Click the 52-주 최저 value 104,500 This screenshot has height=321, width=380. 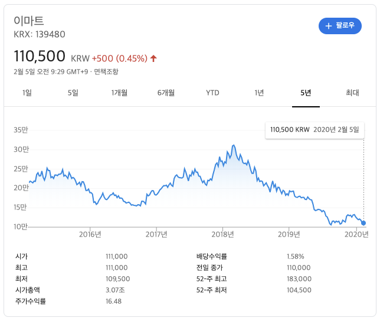click(x=299, y=290)
